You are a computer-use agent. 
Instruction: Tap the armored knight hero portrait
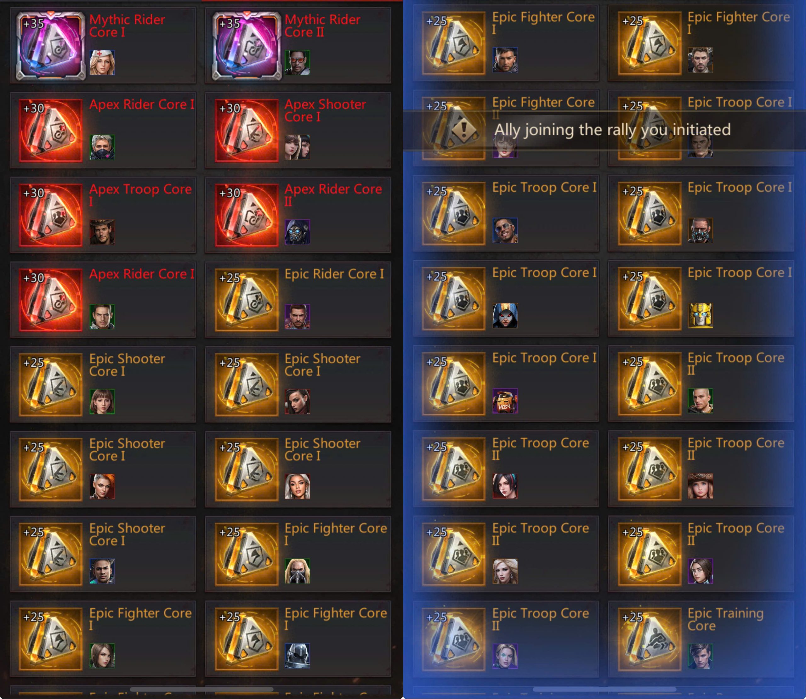click(x=297, y=656)
